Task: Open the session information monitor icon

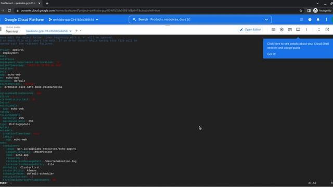Action: point(298,30)
